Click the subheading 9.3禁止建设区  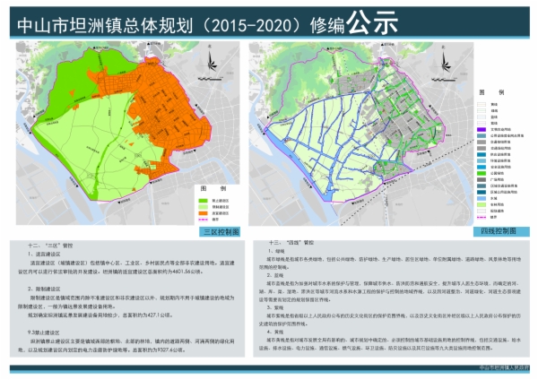[x=44, y=332]
